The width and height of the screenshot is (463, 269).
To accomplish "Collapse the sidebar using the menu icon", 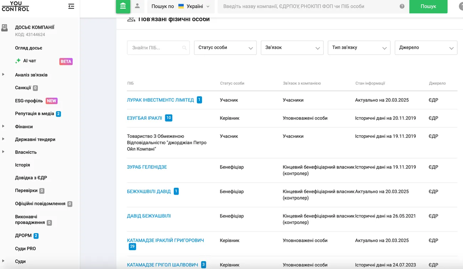I will point(71,6).
